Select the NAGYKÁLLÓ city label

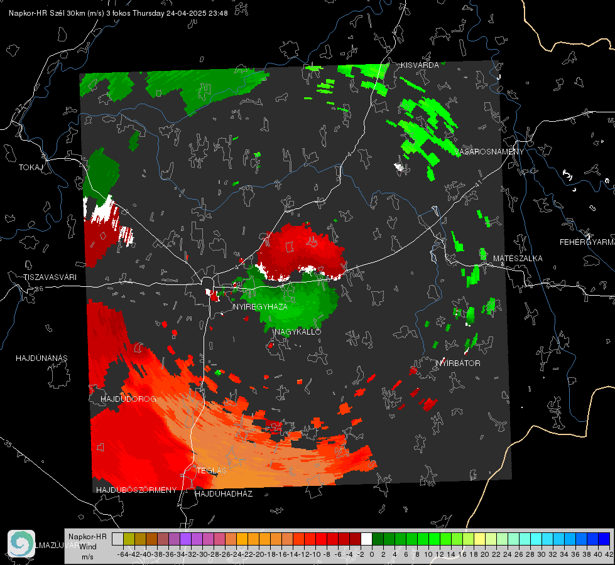[x=298, y=331]
